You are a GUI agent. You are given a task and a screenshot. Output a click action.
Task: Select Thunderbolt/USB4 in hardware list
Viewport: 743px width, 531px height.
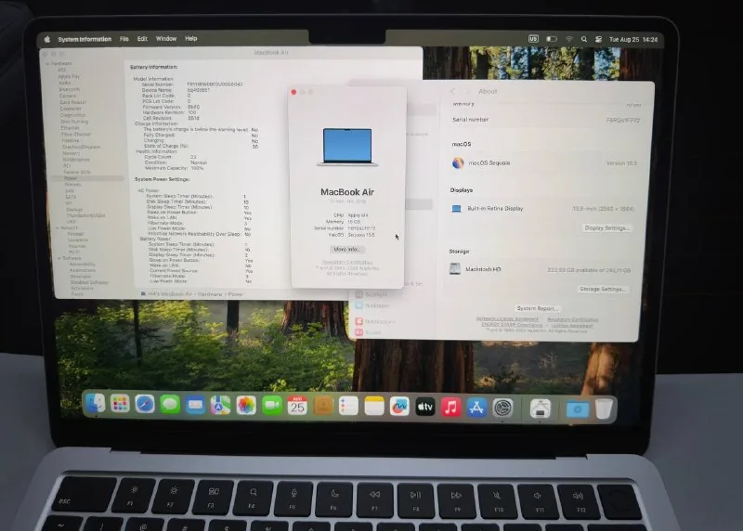85,215
